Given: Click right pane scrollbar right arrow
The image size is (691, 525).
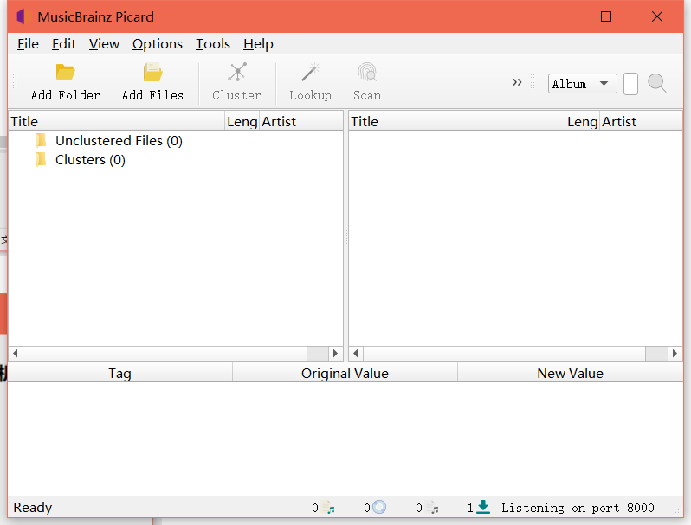Looking at the screenshot, I should (x=675, y=354).
